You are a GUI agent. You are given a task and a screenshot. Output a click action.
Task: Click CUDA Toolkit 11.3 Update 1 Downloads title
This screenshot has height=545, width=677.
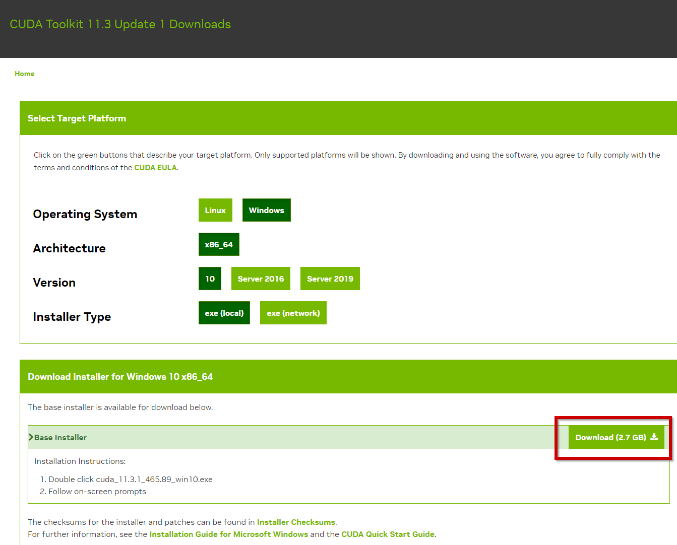(120, 24)
